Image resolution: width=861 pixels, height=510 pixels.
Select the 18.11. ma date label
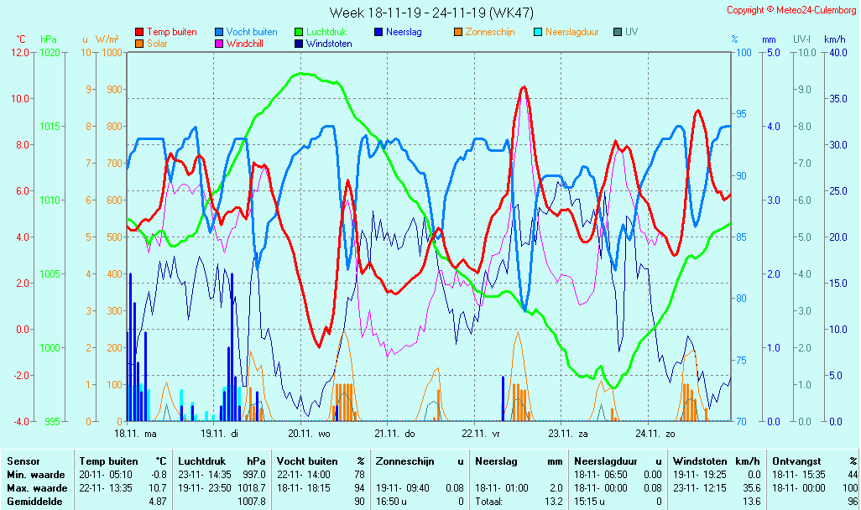[136, 434]
